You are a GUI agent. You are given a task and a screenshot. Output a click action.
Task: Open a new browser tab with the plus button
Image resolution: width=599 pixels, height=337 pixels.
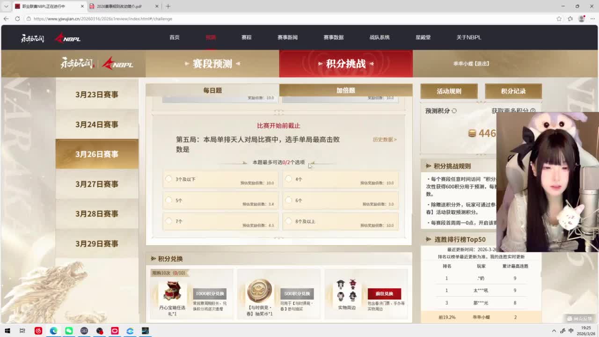[x=168, y=6]
